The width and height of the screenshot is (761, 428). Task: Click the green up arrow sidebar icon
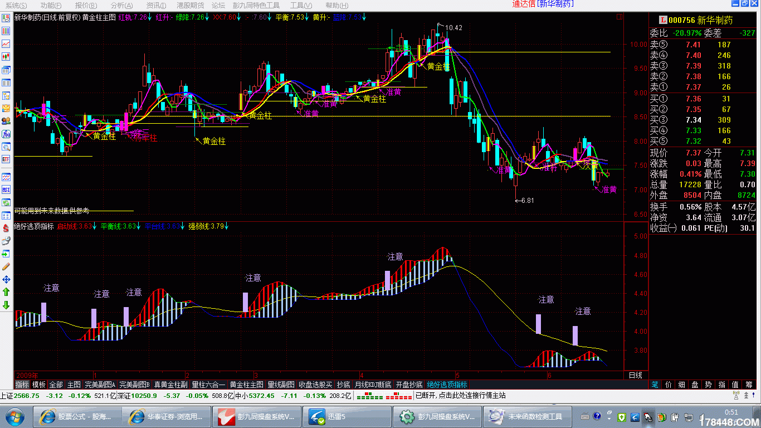coord(6,292)
